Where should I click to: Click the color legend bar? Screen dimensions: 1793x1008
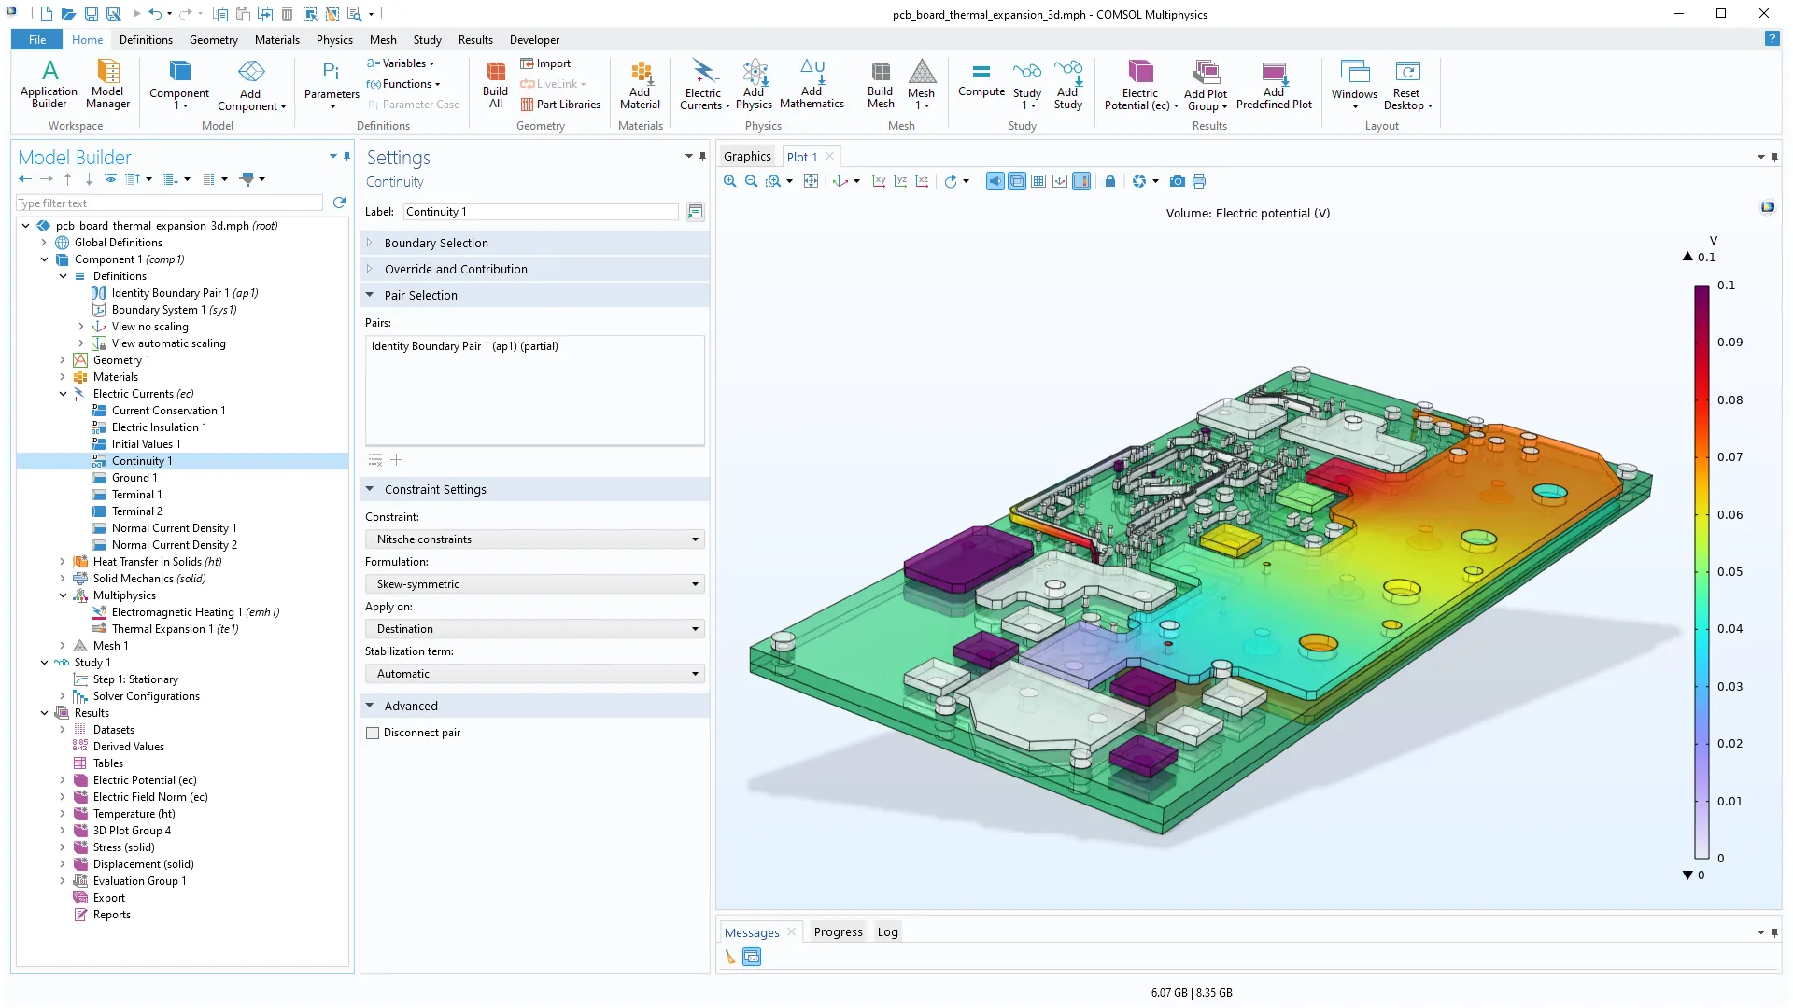(1701, 571)
